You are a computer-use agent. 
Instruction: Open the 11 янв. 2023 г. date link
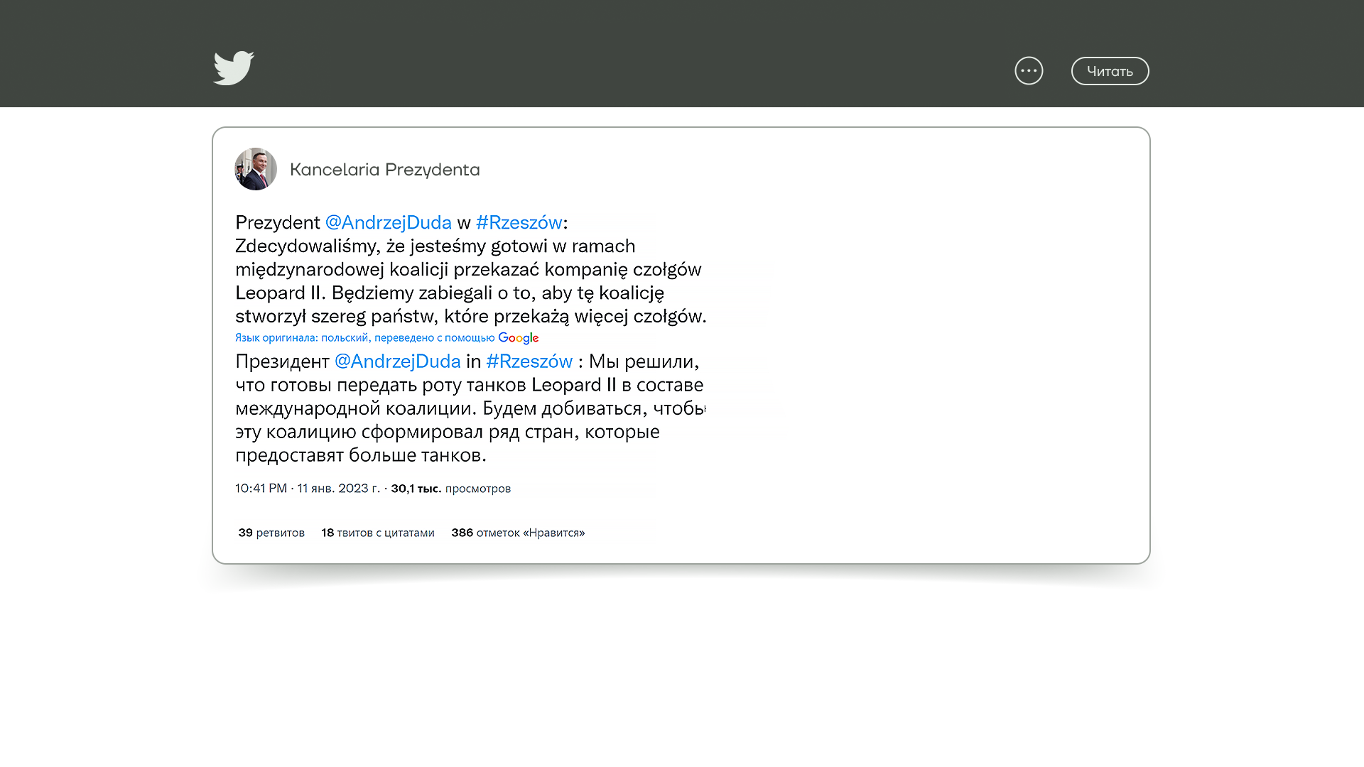pyautogui.click(x=338, y=489)
